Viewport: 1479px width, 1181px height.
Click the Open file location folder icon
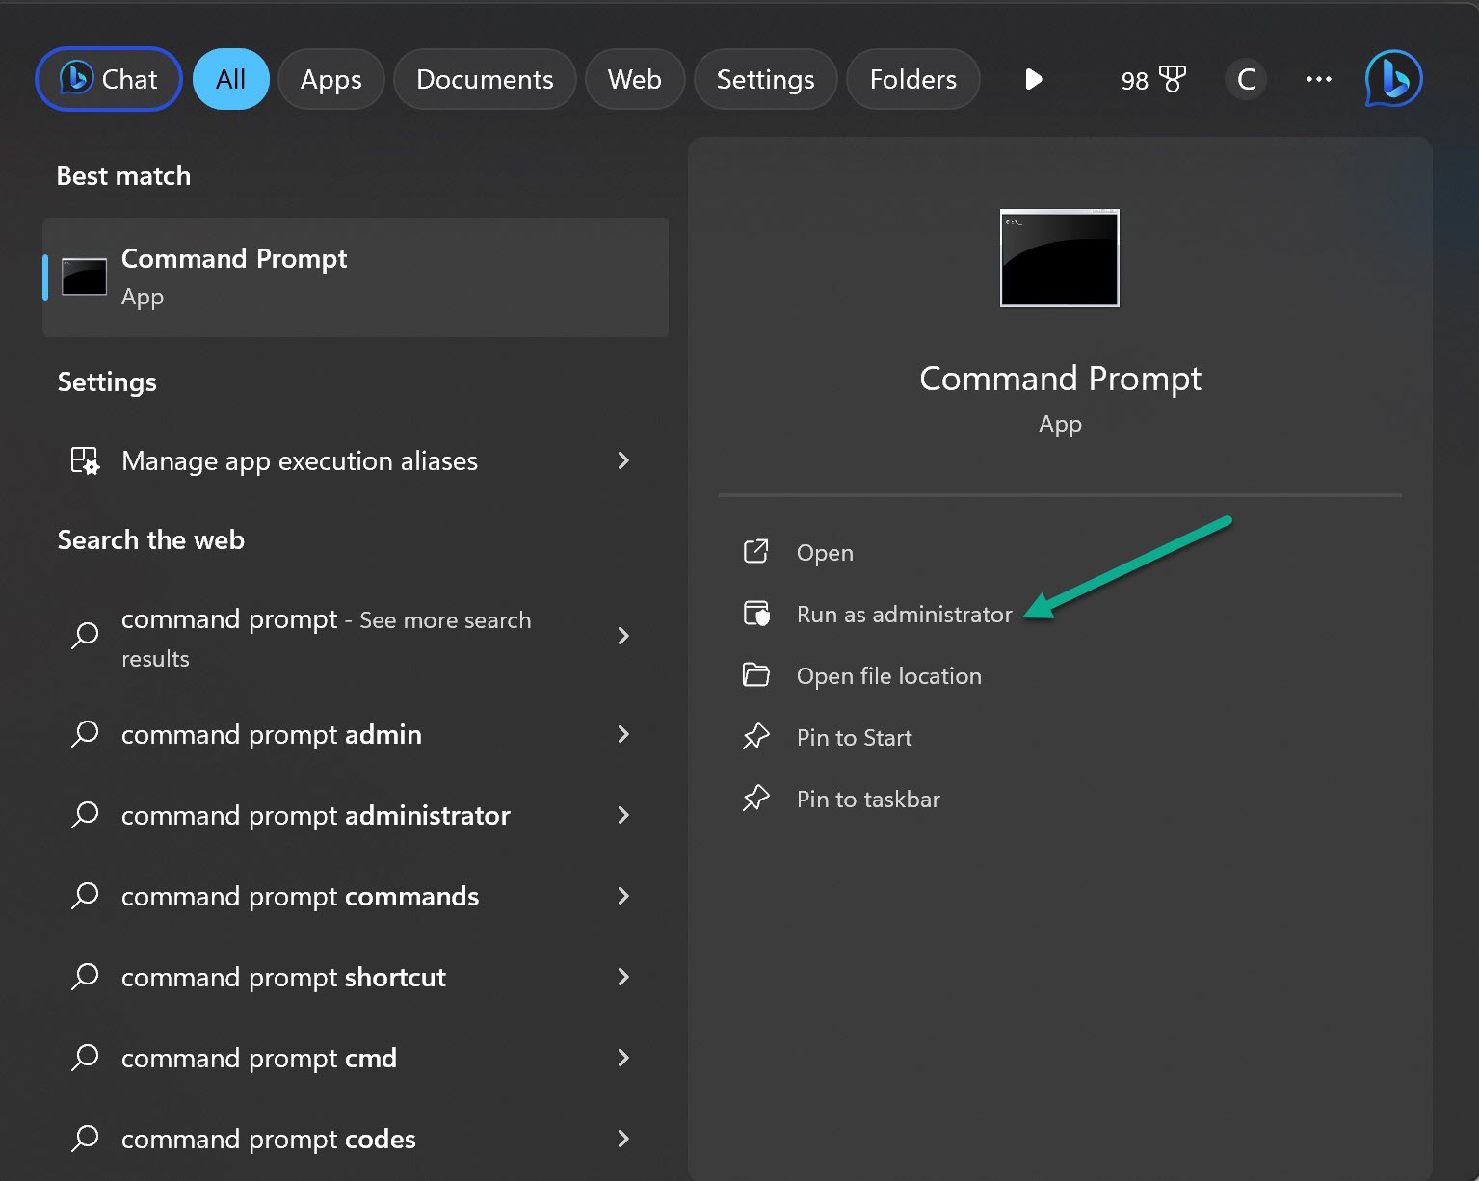point(756,674)
